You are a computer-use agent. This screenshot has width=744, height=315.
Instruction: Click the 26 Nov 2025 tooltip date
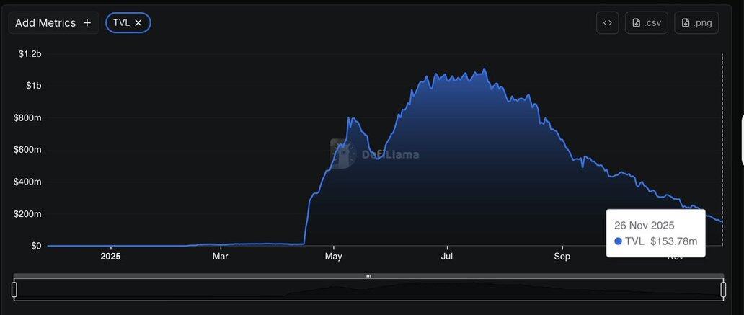(644, 225)
